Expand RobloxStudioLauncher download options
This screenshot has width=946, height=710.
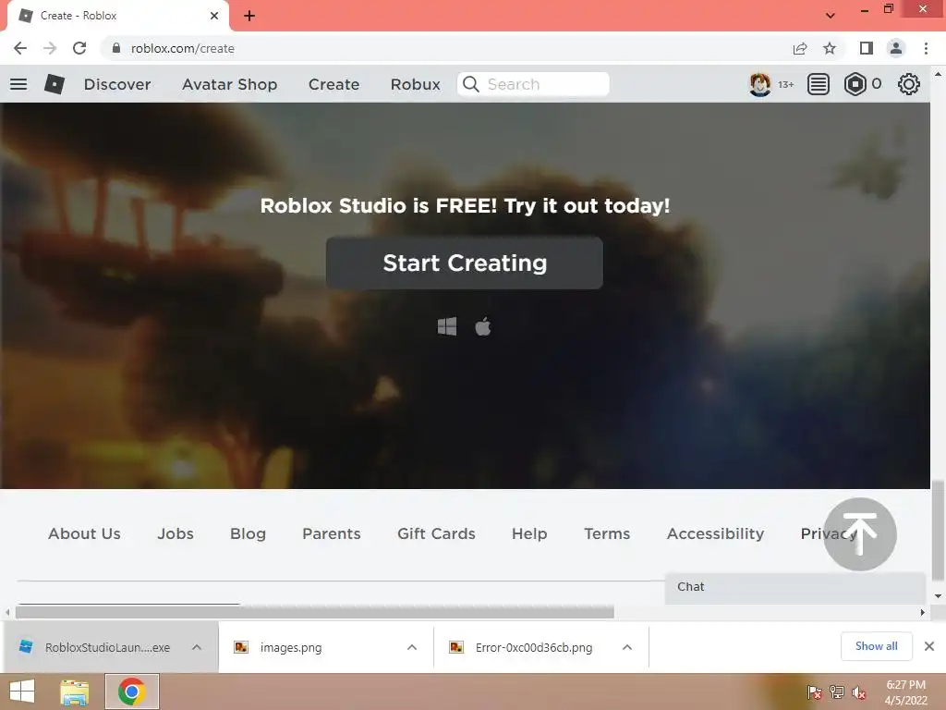tap(197, 647)
